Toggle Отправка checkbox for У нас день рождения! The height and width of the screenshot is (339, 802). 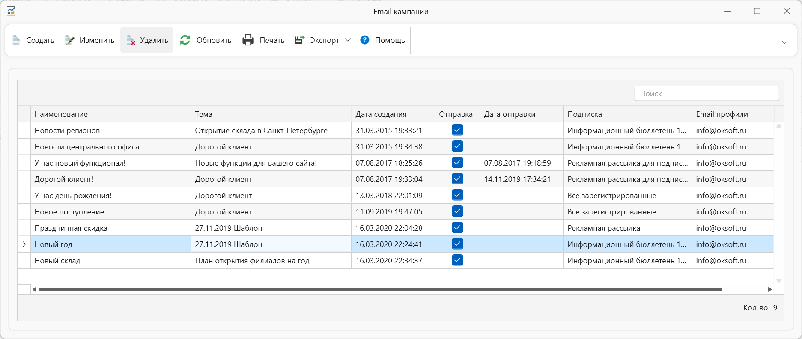457,195
